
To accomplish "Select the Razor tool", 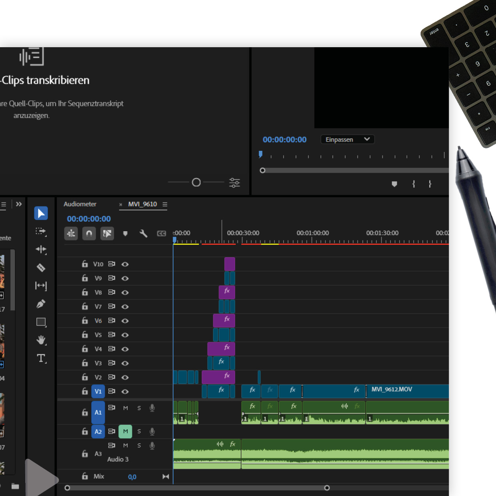I will [41, 267].
